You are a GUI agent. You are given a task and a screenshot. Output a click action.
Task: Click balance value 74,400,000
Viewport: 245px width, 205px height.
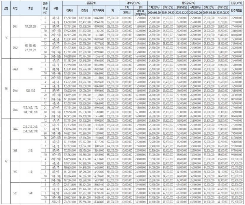click(236, 61)
